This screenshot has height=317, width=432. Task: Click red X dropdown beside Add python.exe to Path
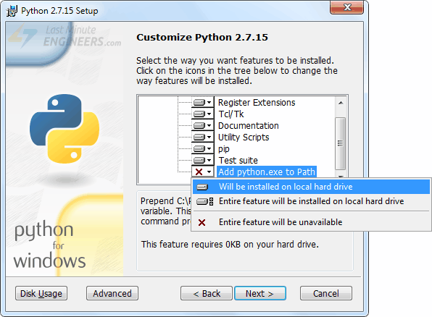pyautogui.click(x=203, y=172)
